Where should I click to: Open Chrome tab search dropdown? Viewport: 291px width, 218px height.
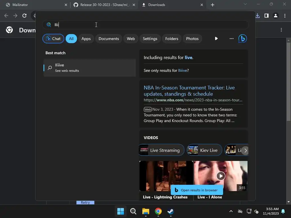(x=245, y=4)
